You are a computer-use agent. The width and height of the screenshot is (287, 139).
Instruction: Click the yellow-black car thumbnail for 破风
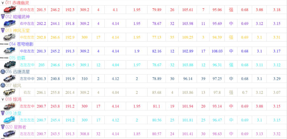[9, 92]
